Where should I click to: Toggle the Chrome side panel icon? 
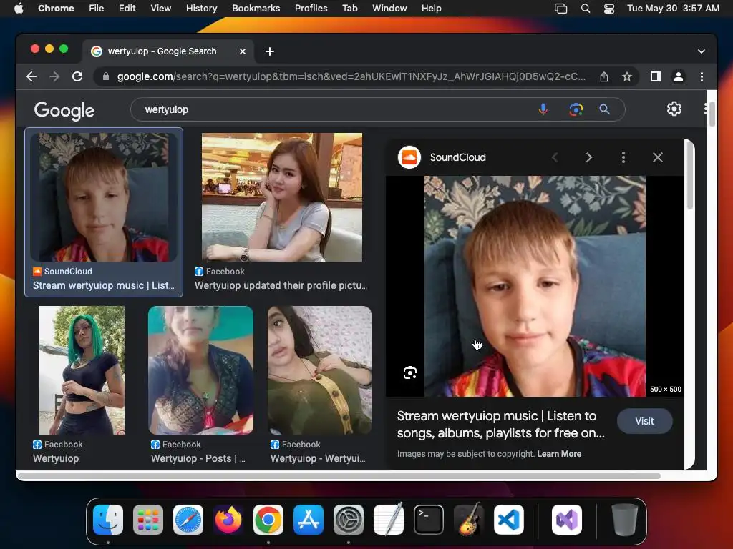pyautogui.click(x=656, y=76)
